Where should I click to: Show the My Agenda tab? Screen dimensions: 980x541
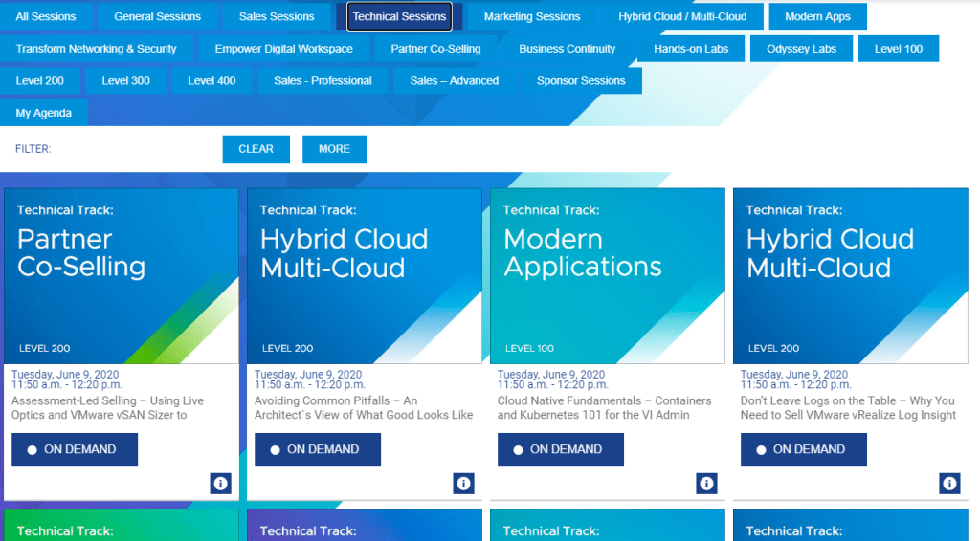[x=44, y=113]
